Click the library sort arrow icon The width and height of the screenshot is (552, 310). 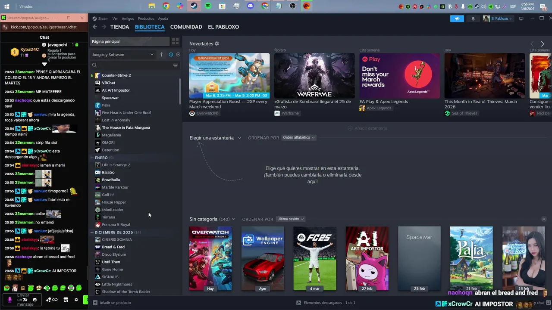[162, 55]
